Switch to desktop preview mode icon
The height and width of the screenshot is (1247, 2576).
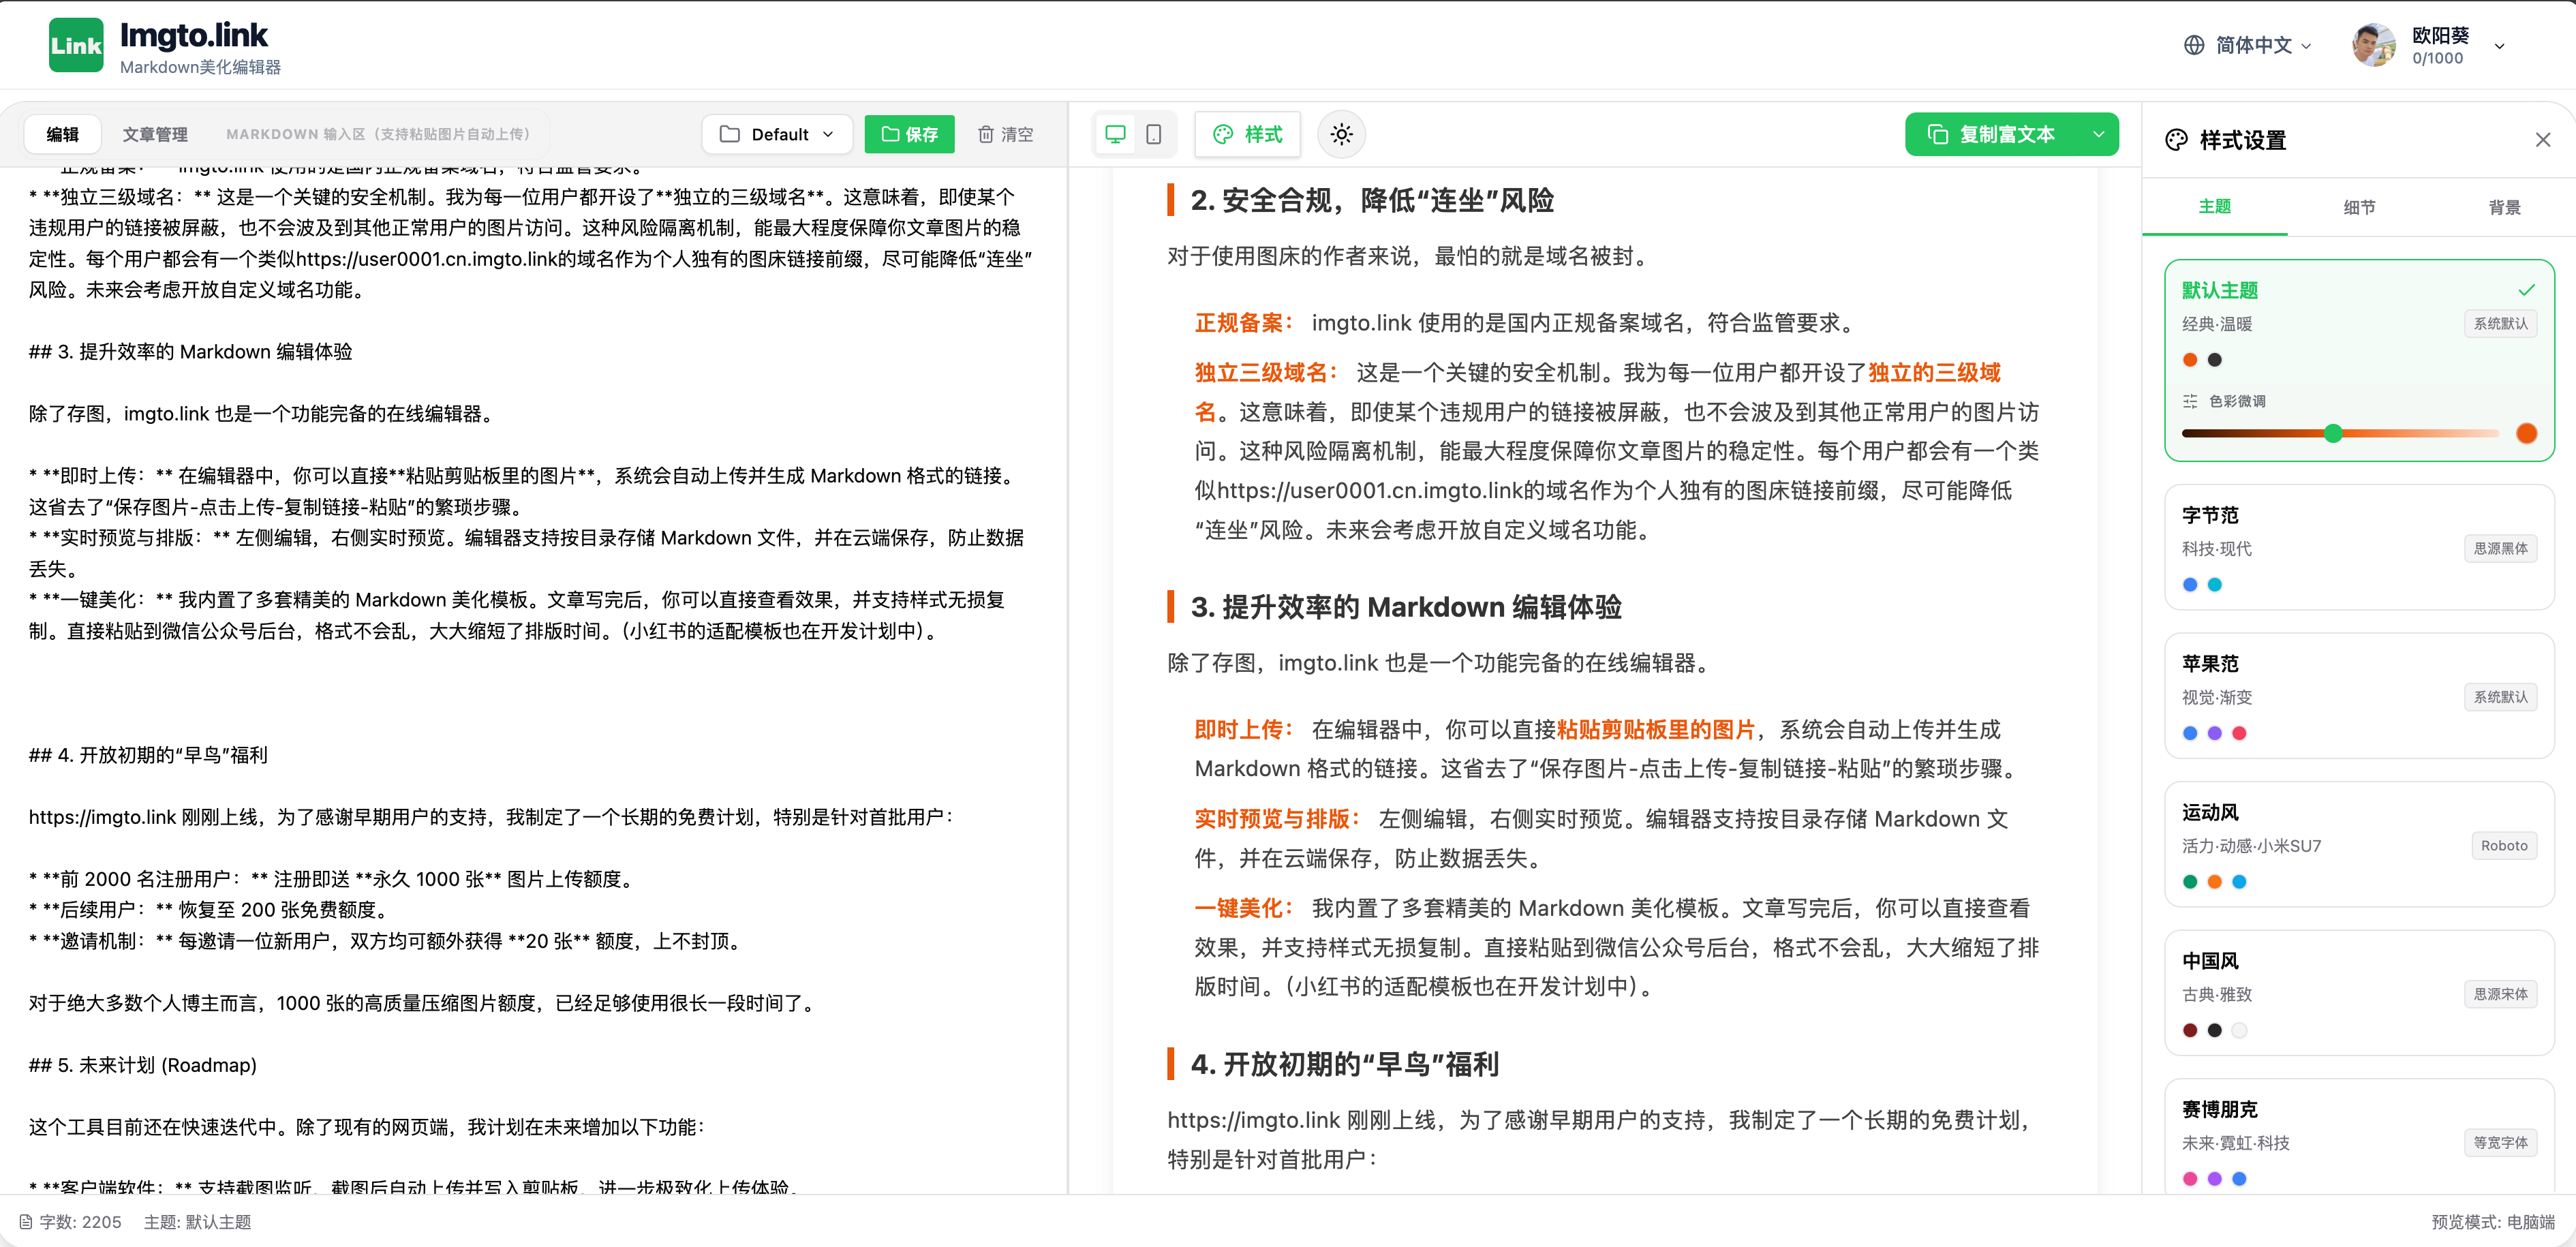click(x=1116, y=134)
